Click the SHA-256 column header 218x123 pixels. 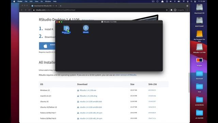click(153, 84)
